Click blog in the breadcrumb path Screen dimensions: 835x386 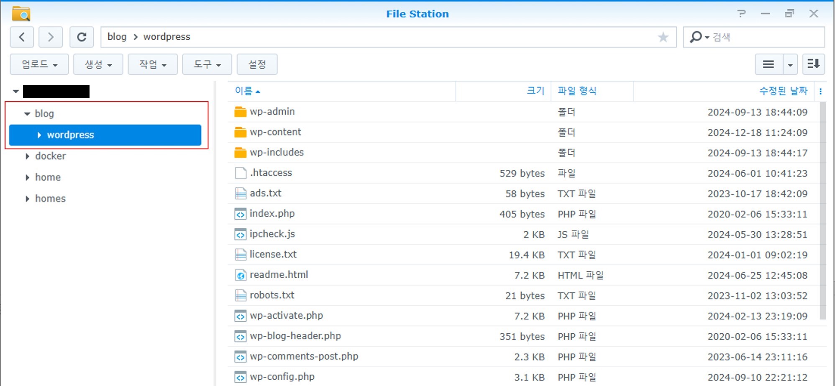(x=117, y=37)
